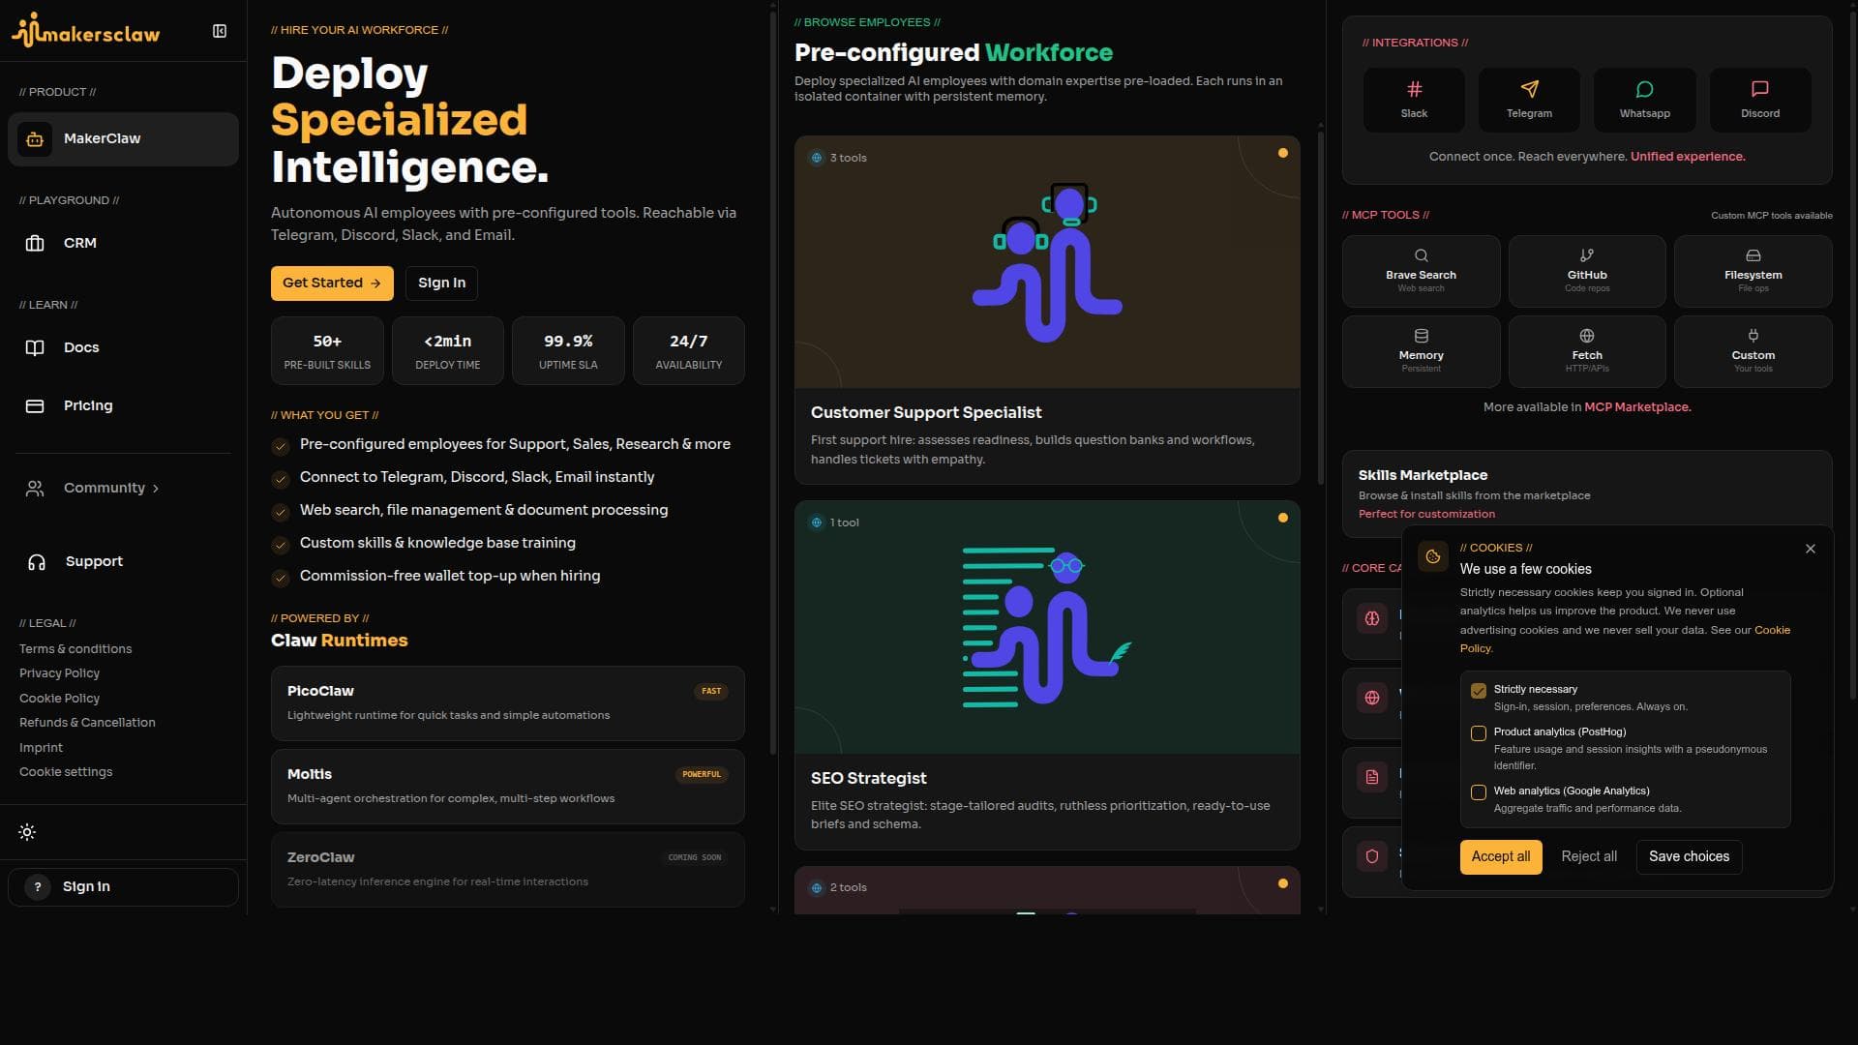Click sidebar Sign In button
1858x1045 pixels.
(123, 887)
